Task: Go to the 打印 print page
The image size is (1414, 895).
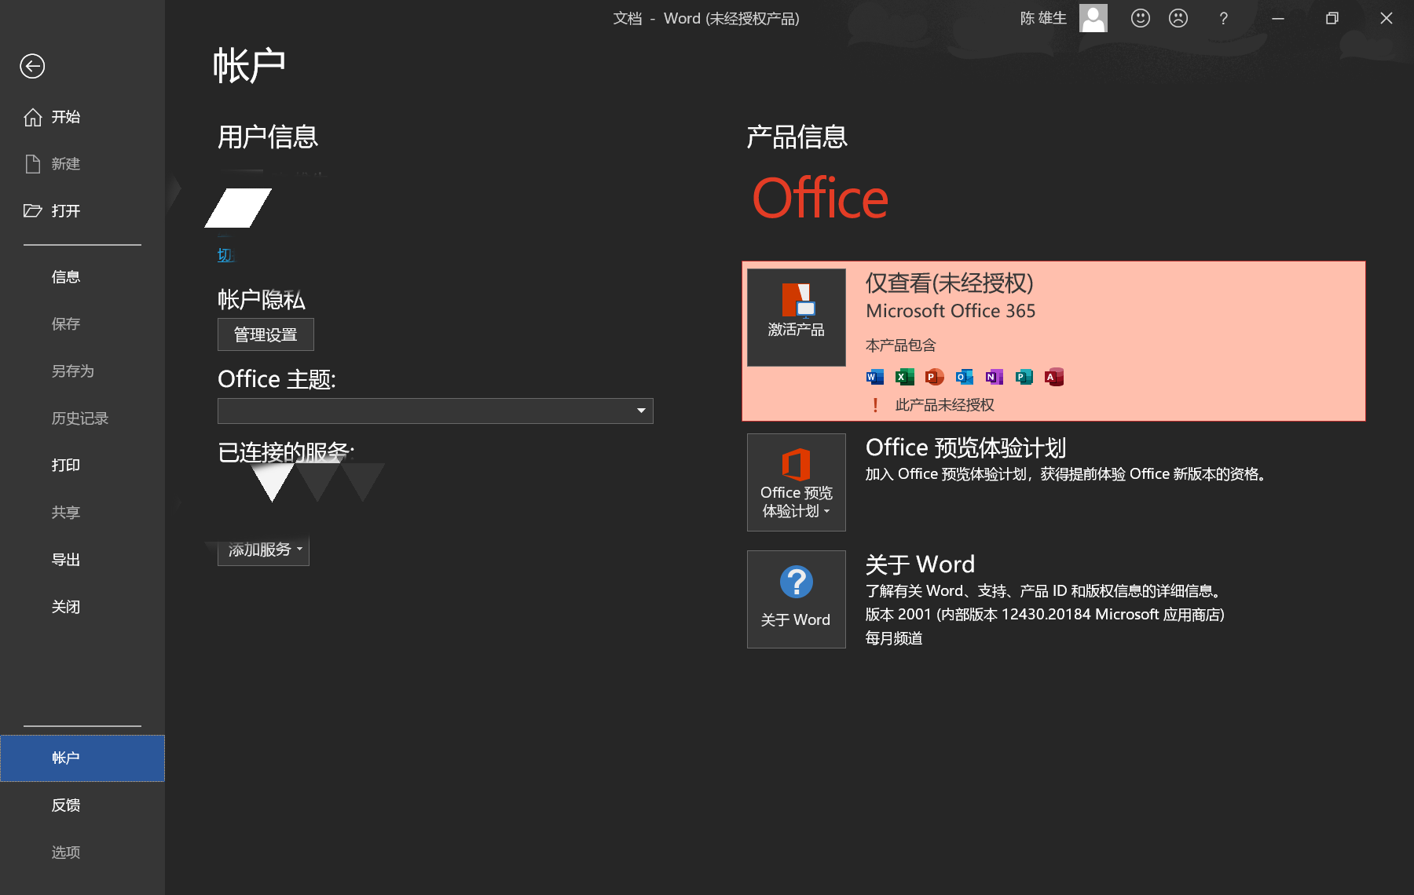Action: [82, 466]
